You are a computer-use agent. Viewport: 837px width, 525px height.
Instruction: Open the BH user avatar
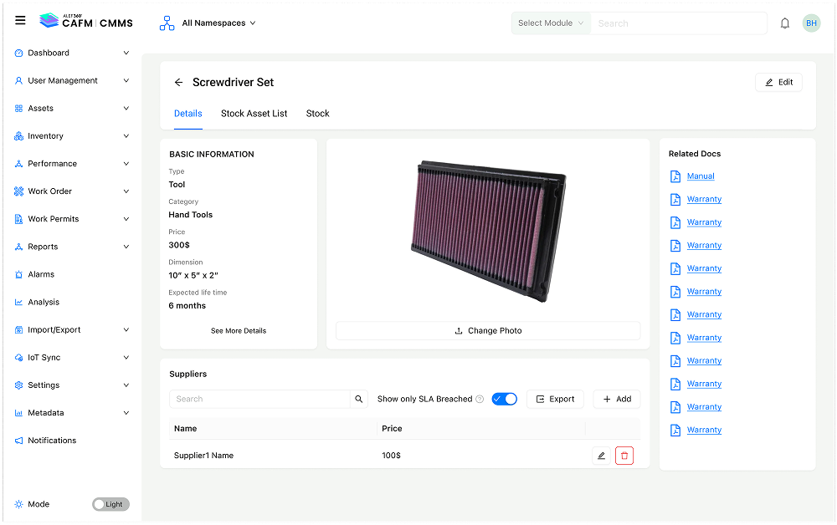tap(811, 23)
